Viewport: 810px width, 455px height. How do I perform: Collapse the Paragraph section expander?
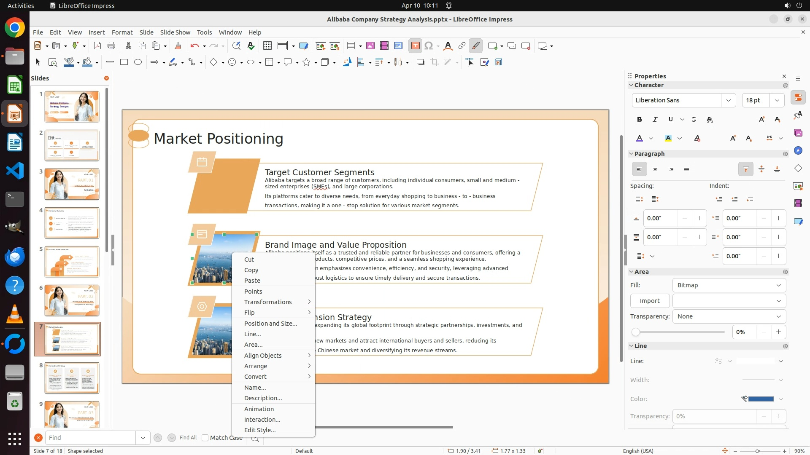pyautogui.click(x=632, y=154)
